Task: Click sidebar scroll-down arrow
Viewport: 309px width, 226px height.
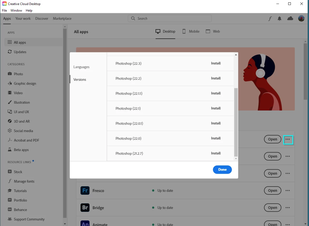Action: [x=65, y=224]
